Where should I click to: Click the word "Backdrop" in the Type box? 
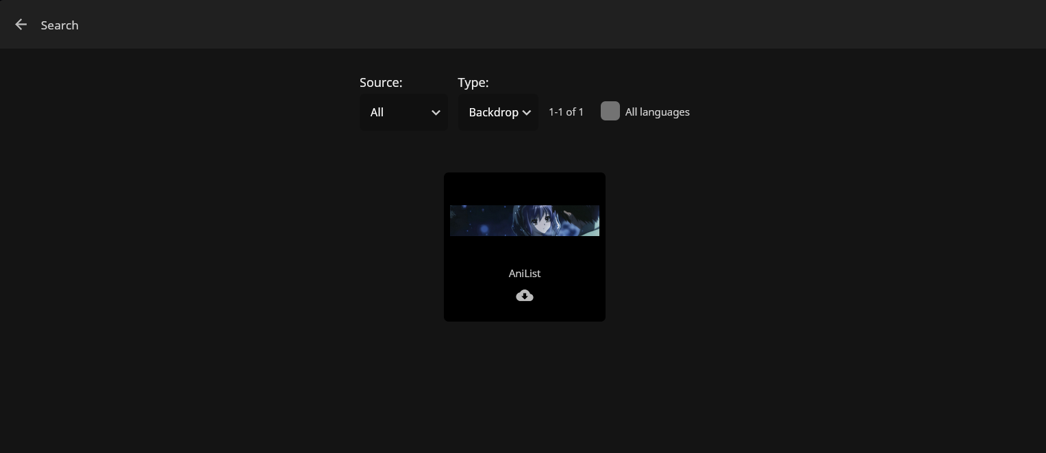coord(493,112)
